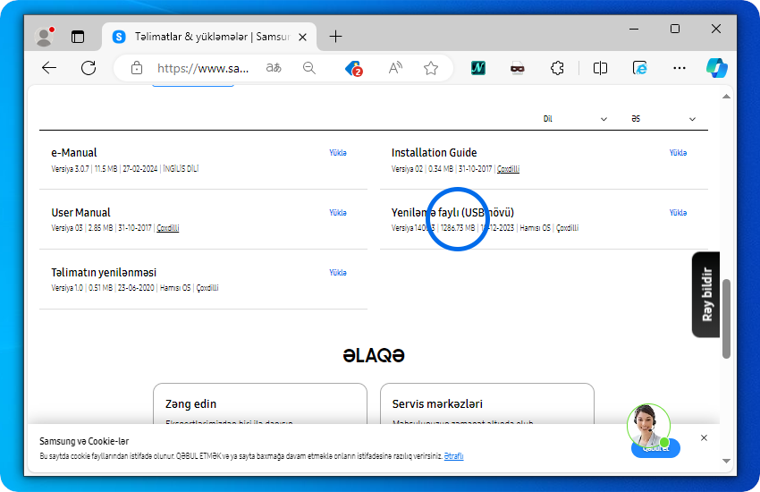Download the e-Manual via Yüklə
Screen dimensions: 760x492
[337, 153]
